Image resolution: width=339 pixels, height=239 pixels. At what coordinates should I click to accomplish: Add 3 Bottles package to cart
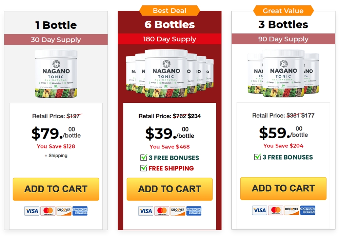point(283,188)
